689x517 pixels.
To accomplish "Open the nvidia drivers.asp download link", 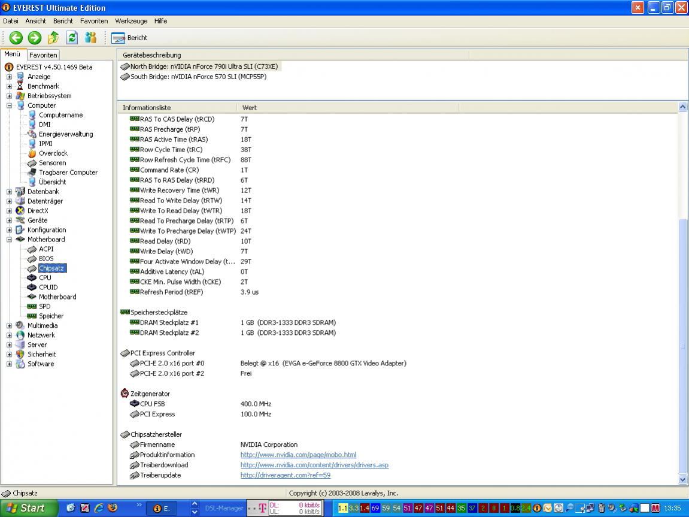I will click(314, 465).
